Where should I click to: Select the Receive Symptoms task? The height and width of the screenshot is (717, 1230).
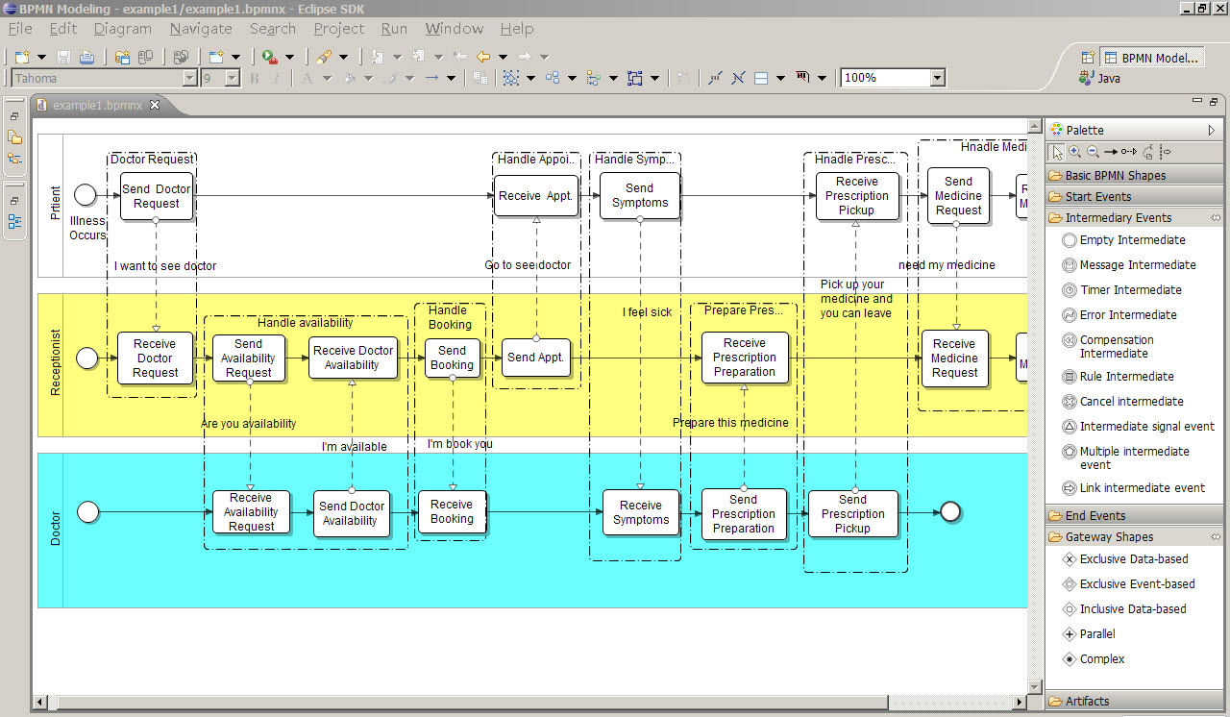641,512
